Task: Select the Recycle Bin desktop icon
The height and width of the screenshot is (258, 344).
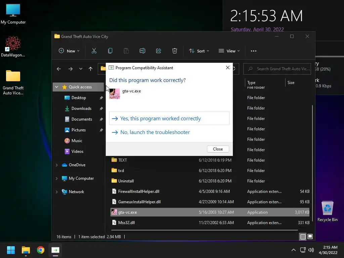Action: point(327,211)
